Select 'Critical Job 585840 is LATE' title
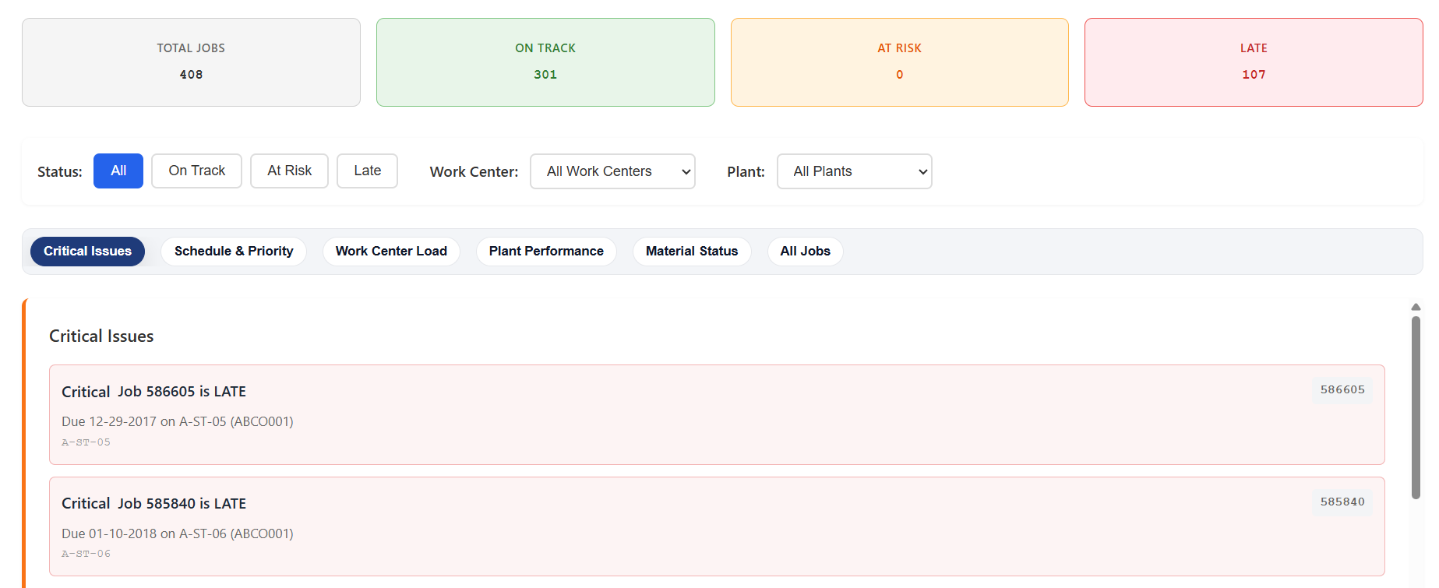This screenshot has height=588, width=1439. 153,504
